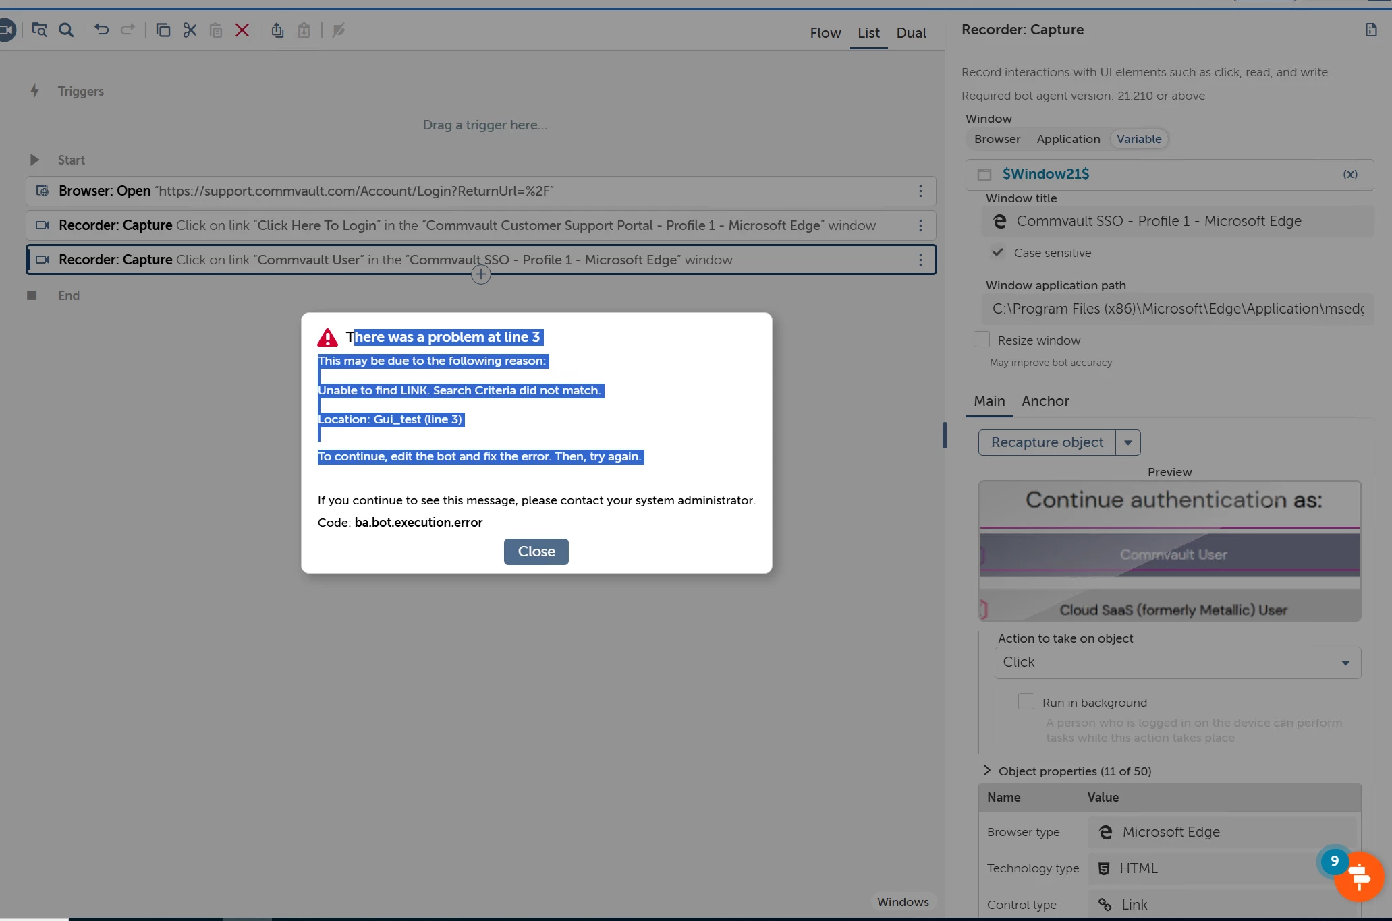Click the Triggers lightning bolt icon
The image size is (1392, 921).
(34, 91)
